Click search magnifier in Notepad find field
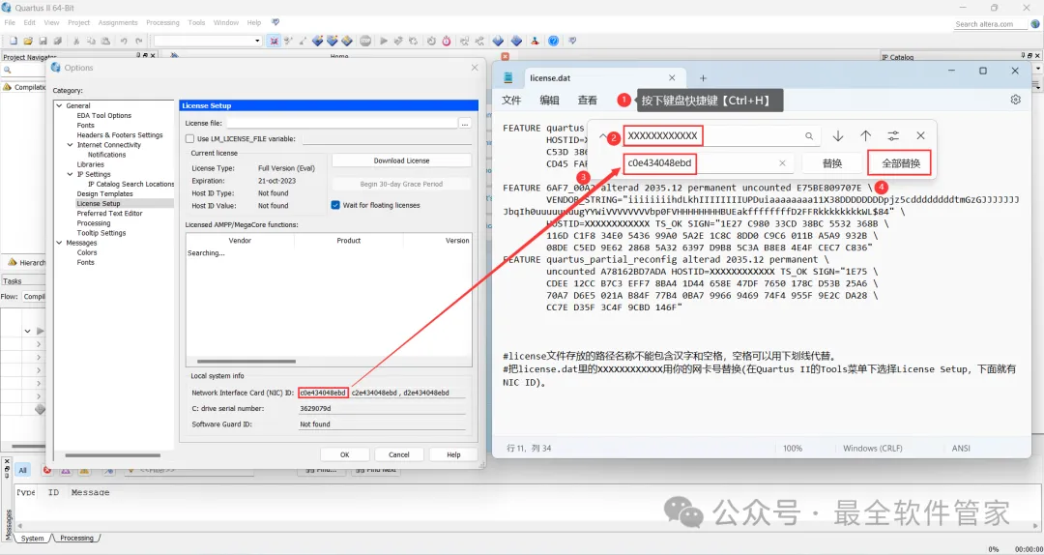 [x=809, y=136]
